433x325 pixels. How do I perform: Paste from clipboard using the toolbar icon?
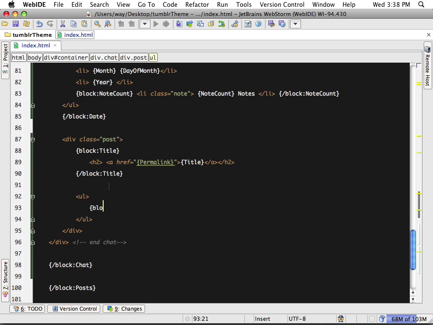tap(84, 24)
